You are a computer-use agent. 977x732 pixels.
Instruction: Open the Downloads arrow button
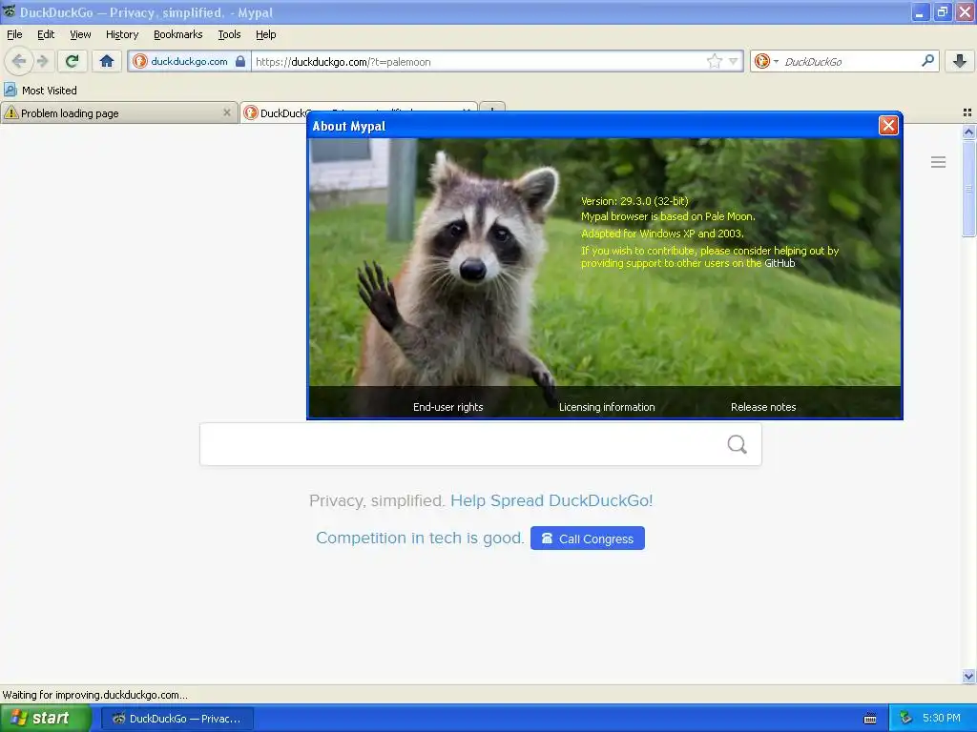pyautogui.click(x=960, y=61)
